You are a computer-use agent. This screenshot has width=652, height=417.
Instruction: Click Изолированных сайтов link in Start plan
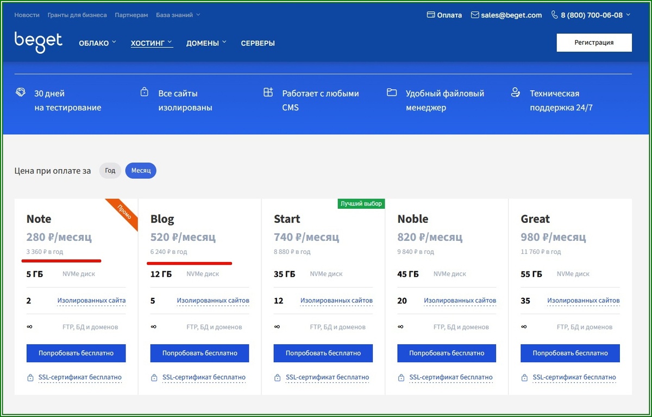click(337, 300)
